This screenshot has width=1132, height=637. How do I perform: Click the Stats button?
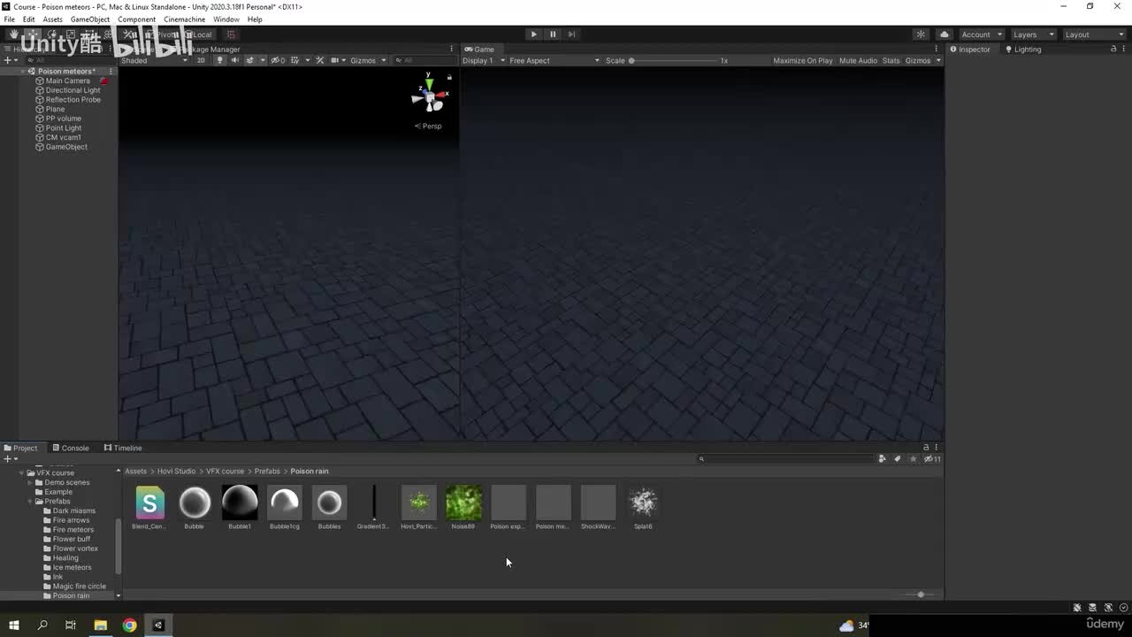coord(891,60)
